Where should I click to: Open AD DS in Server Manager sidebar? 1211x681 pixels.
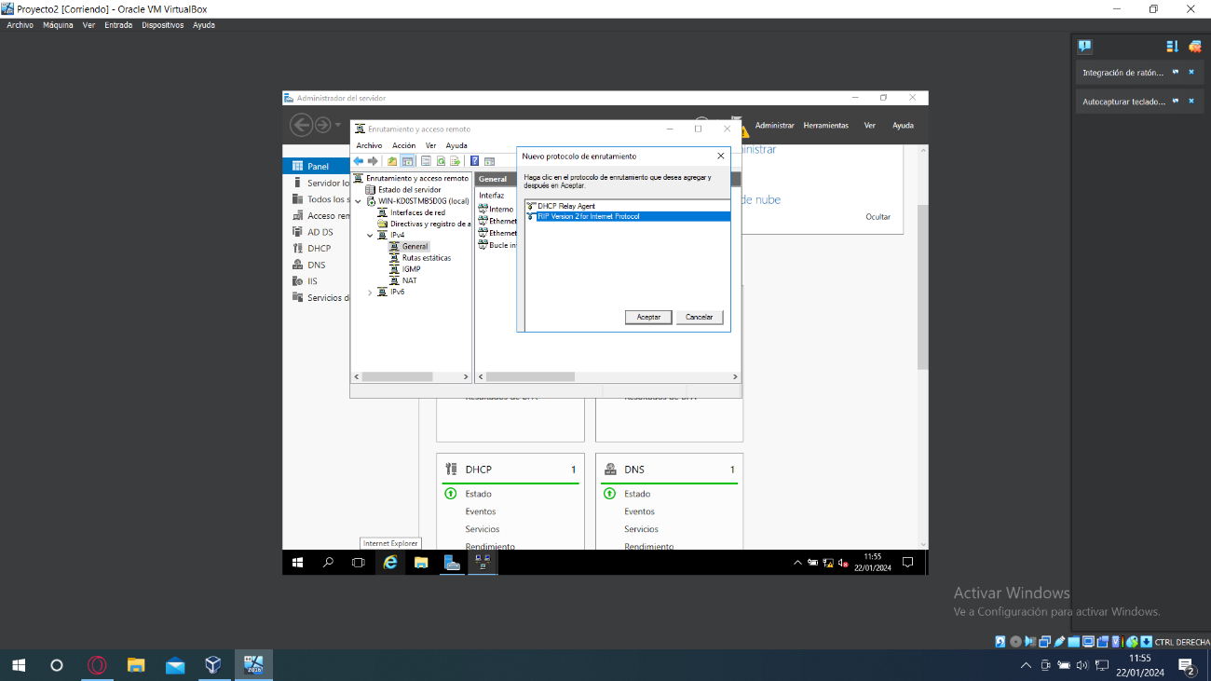[x=320, y=232]
